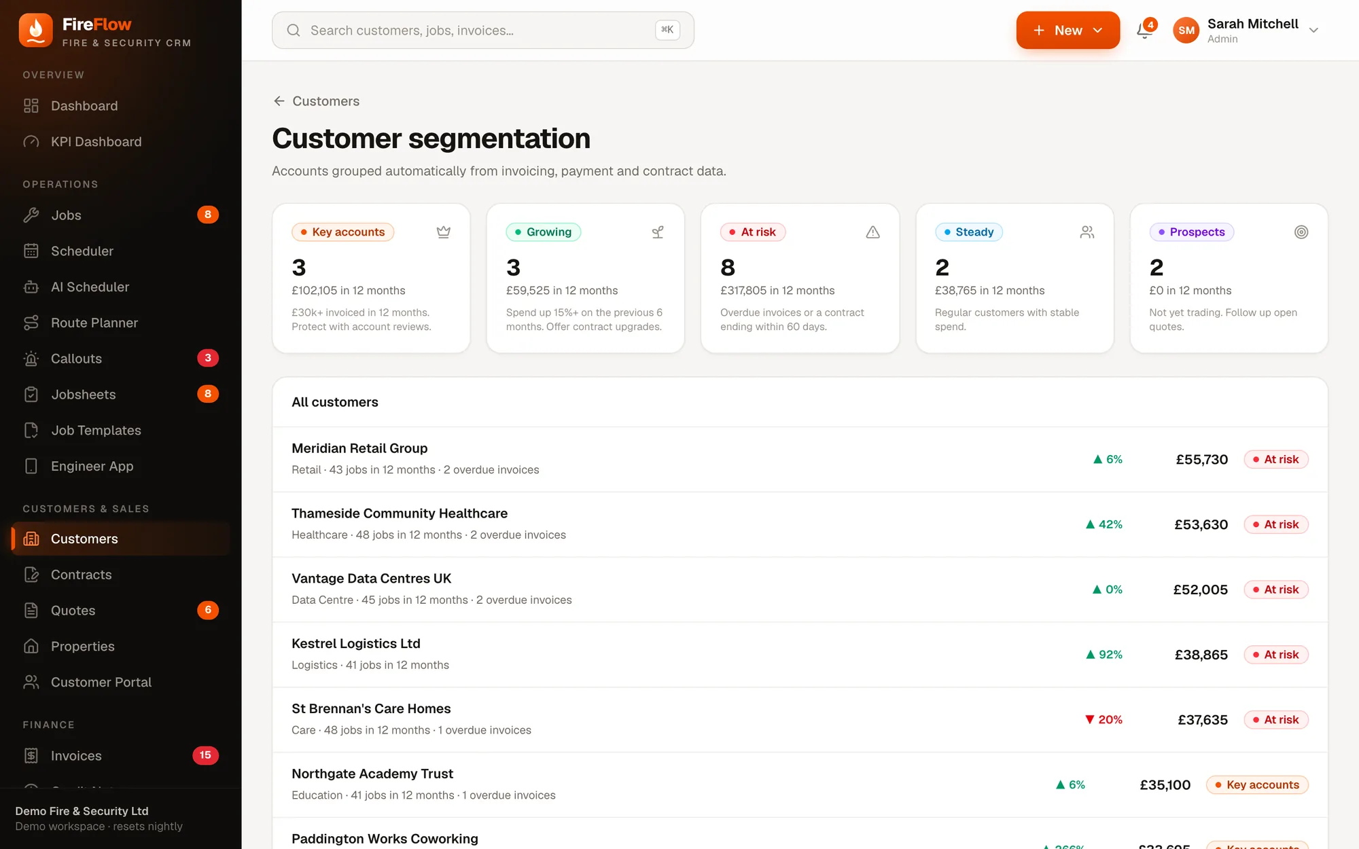Open Vantage Data Centres UK row
The width and height of the screenshot is (1359, 849).
[x=800, y=590]
